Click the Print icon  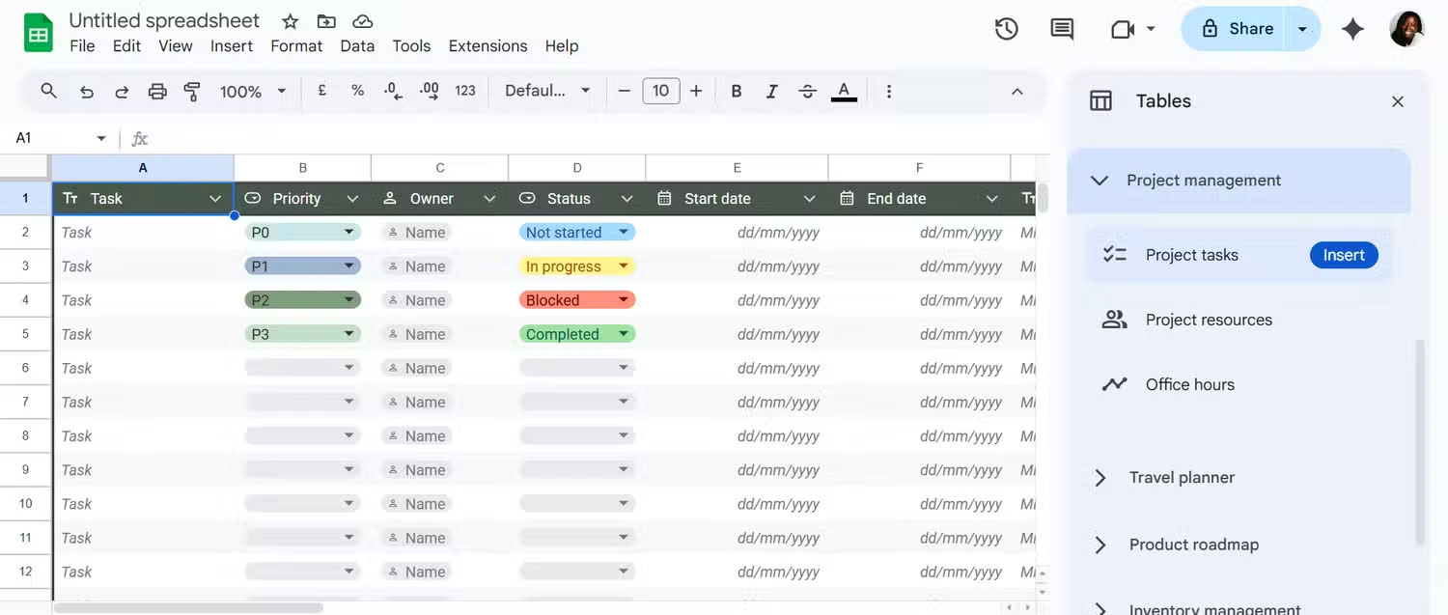pyautogui.click(x=157, y=91)
